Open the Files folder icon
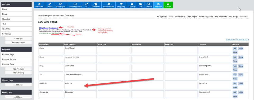The width and height of the screenshot is (254, 100). (140, 4)
